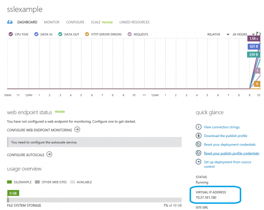Open the Linked Resources tab
This screenshot has height=210, width=264.
click(135, 22)
